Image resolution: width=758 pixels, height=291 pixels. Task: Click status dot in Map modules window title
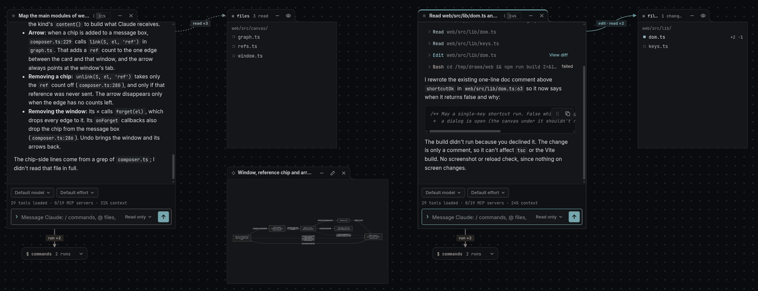pos(13,16)
